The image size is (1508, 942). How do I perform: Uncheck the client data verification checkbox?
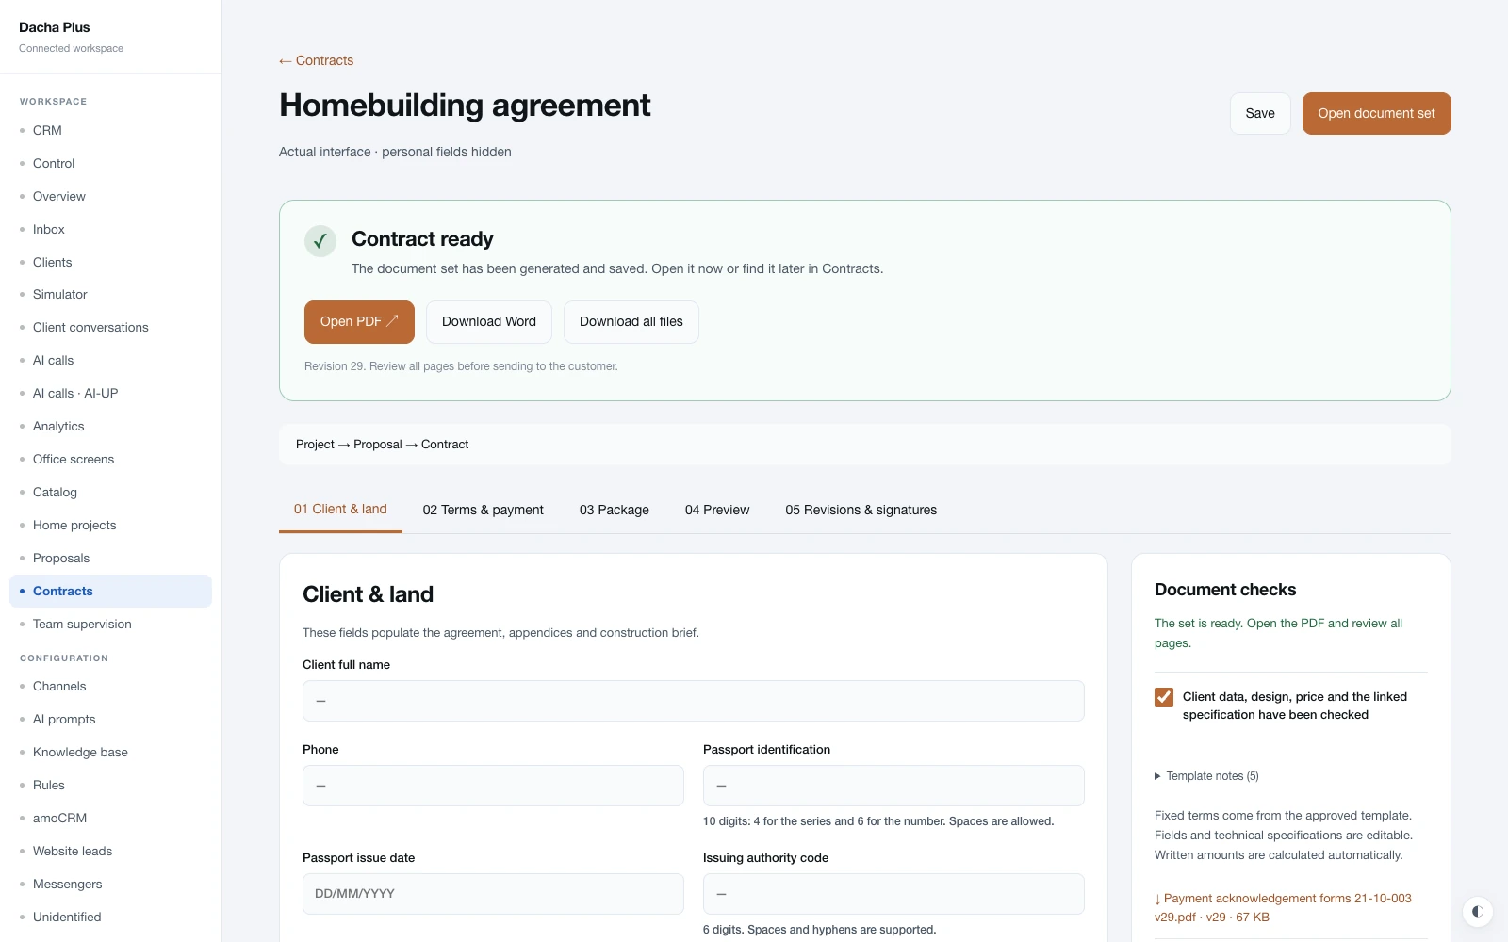(1164, 697)
